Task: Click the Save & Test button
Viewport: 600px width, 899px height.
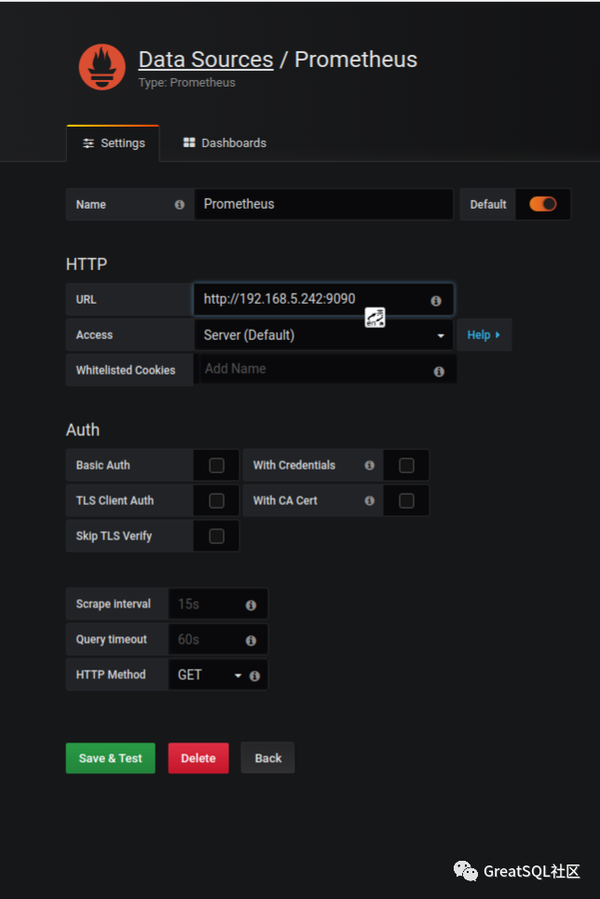Action: (x=111, y=758)
